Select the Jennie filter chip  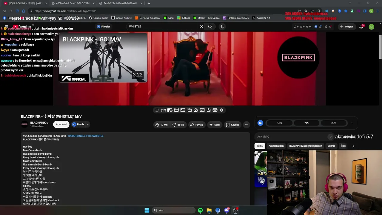332,146
